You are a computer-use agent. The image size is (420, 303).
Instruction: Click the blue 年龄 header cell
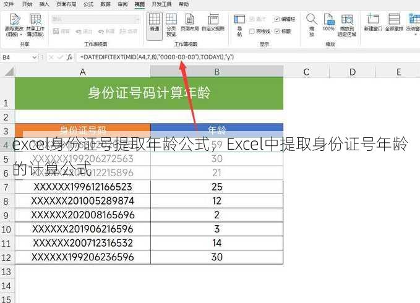tap(216, 130)
